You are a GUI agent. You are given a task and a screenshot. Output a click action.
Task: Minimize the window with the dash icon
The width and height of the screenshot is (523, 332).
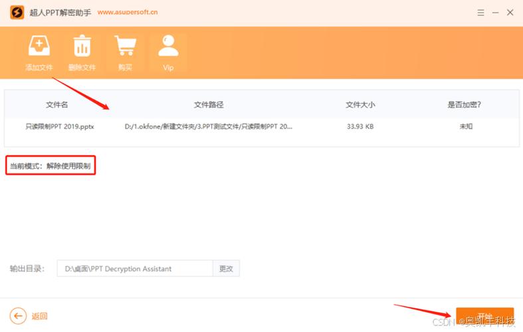(495, 13)
